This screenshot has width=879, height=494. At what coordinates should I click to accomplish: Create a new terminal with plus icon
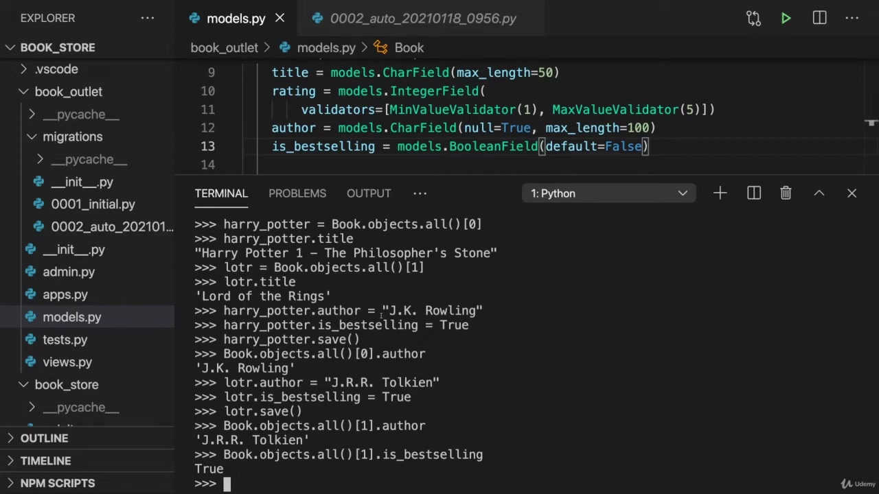point(720,193)
